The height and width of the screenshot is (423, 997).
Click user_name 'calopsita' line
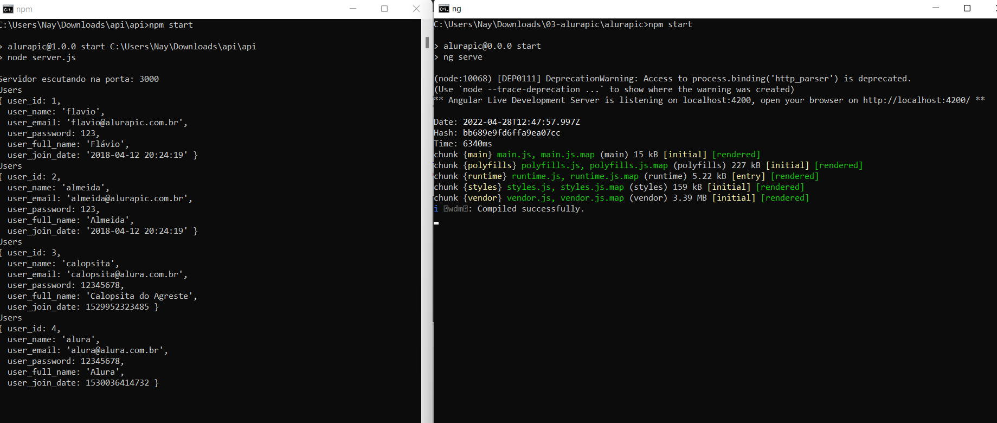coord(63,264)
